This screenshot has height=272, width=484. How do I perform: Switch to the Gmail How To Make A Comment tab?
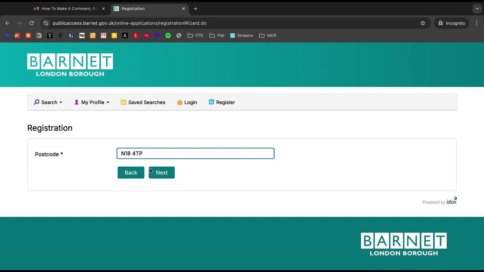tap(70, 8)
